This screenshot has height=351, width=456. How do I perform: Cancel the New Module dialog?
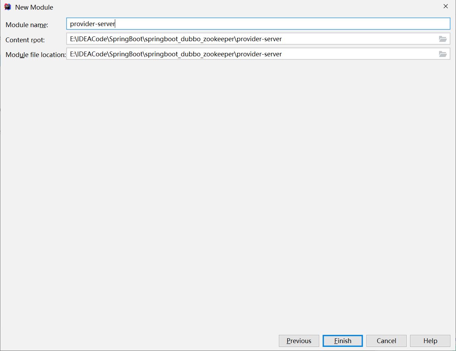(386, 341)
